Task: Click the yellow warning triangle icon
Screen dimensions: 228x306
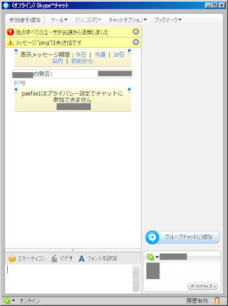Action: coord(10,42)
